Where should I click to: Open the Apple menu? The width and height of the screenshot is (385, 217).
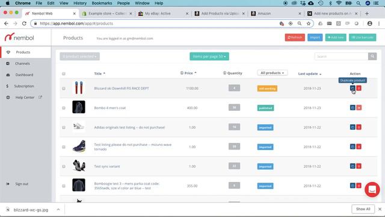[8, 3]
